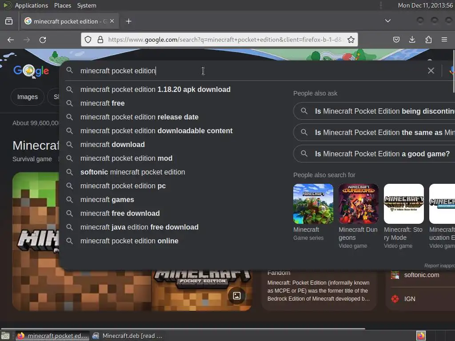Click the clock showing Mon Dec 11
Screen dimensions: 455x341
point(425,5)
